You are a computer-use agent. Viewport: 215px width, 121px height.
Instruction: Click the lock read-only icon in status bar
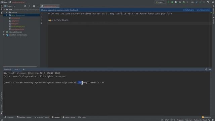(209, 120)
